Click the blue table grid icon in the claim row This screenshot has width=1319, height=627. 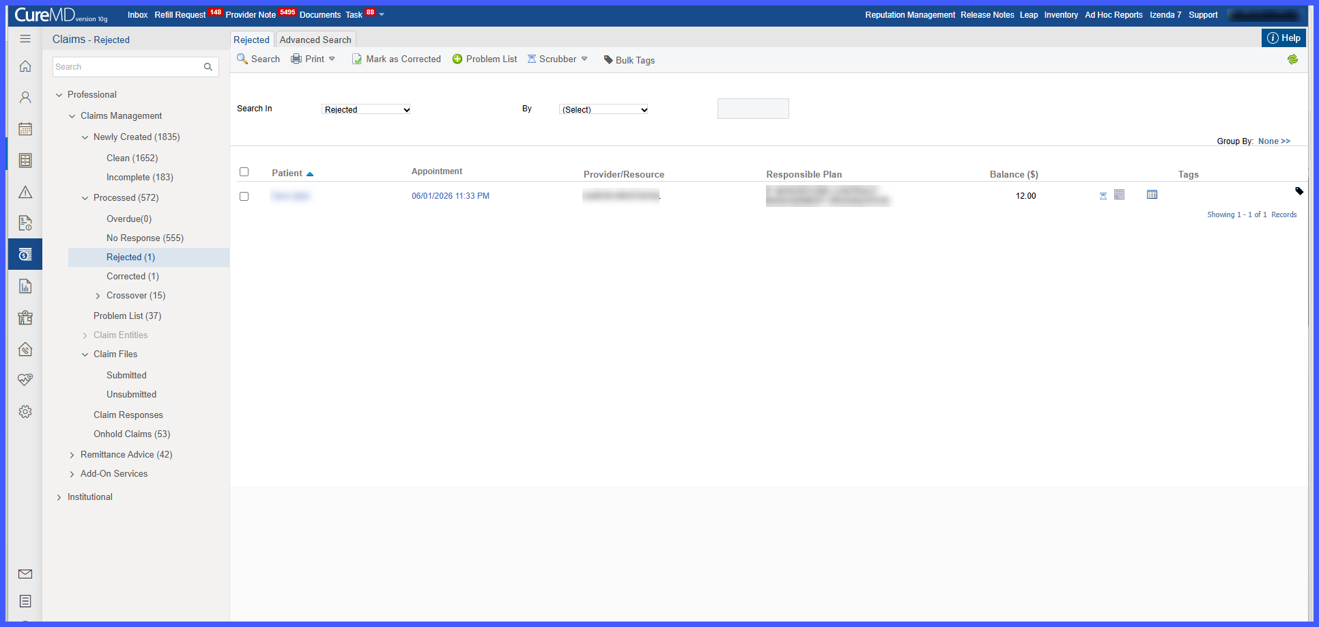[x=1152, y=195]
